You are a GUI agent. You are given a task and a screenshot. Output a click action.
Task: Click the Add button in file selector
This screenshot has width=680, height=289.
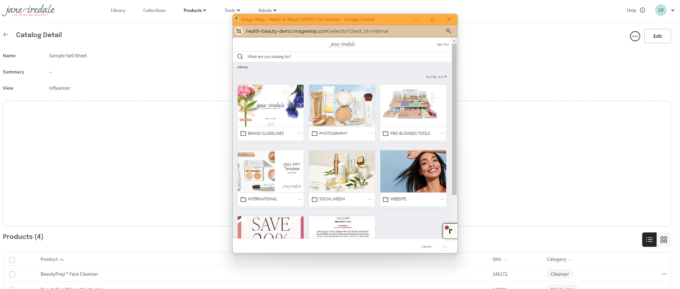444,246
